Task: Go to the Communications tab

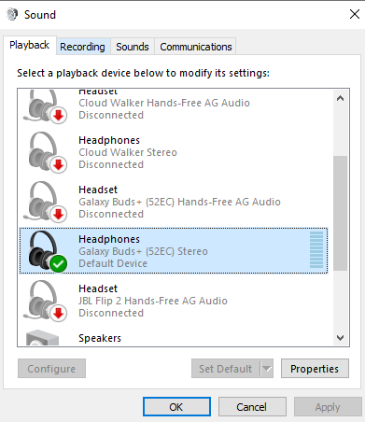Action: pyautogui.click(x=196, y=47)
